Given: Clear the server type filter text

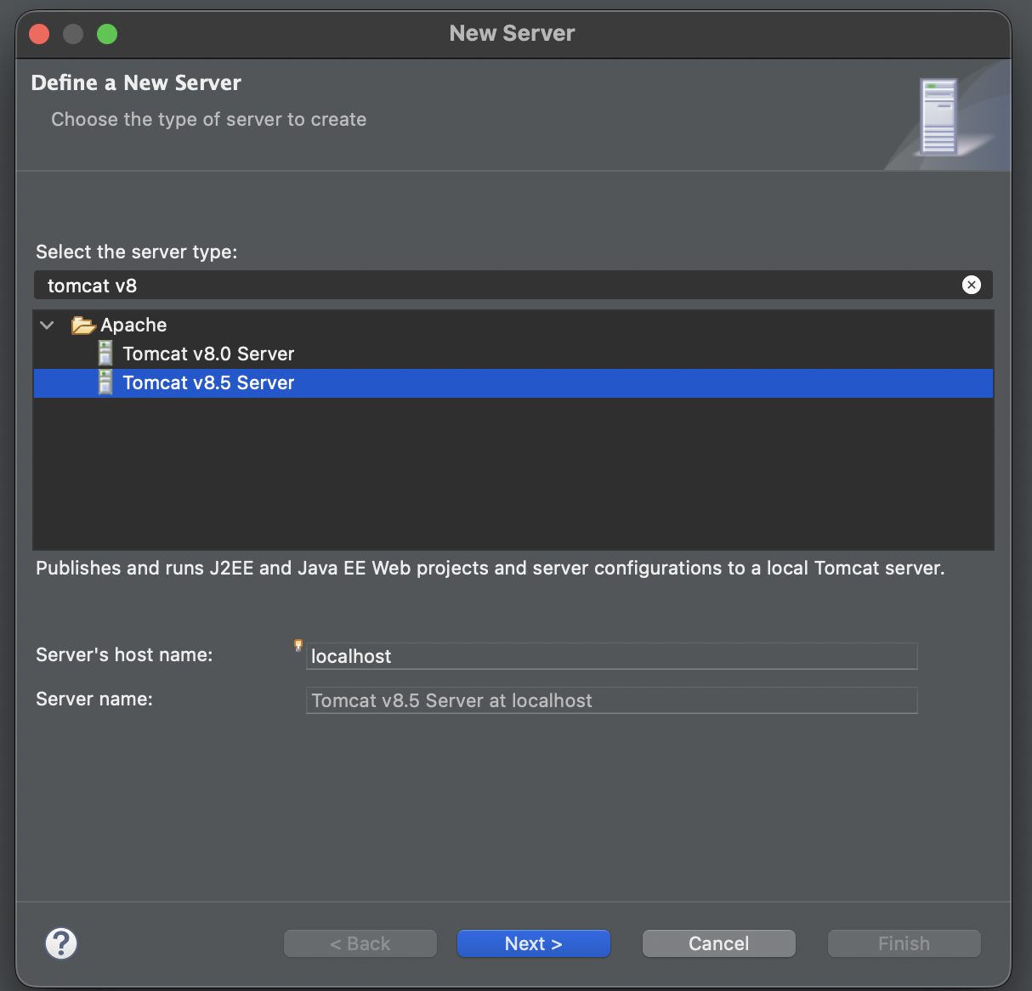Looking at the screenshot, I should [x=971, y=285].
